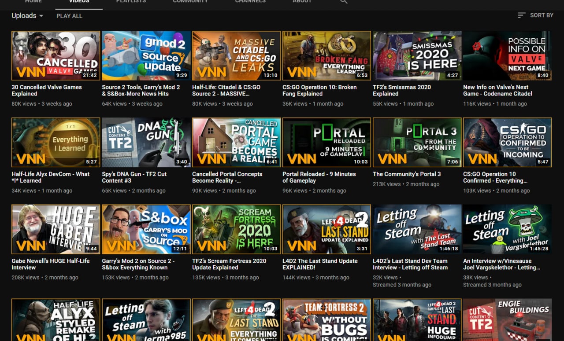The image size is (564, 341).
Task: Open the Smissmas 2020 Is Here thumbnail
Action: pyautogui.click(x=417, y=55)
